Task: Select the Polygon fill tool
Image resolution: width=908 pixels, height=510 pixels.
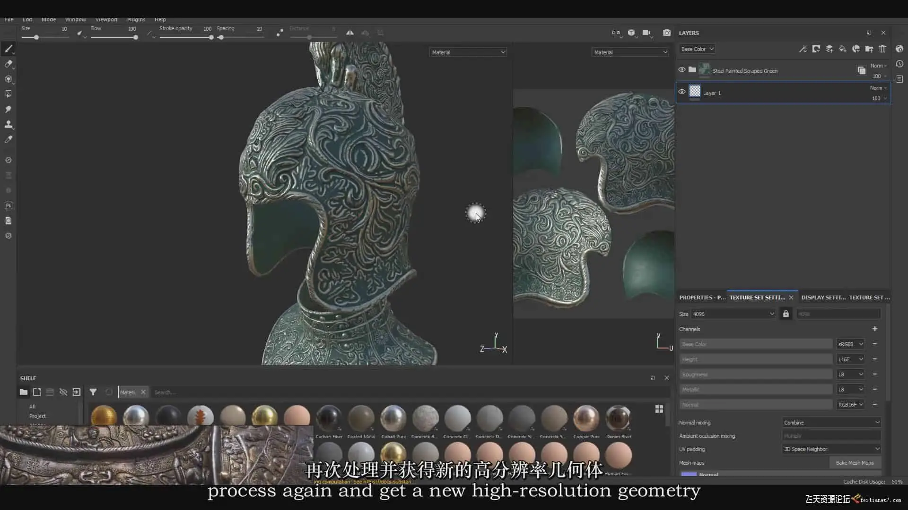Action: (9, 94)
